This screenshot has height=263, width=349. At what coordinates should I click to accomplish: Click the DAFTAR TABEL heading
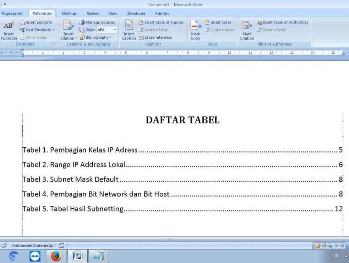(x=183, y=120)
